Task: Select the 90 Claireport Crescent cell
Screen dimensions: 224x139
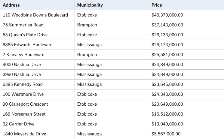Action: (x=37, y=104)
